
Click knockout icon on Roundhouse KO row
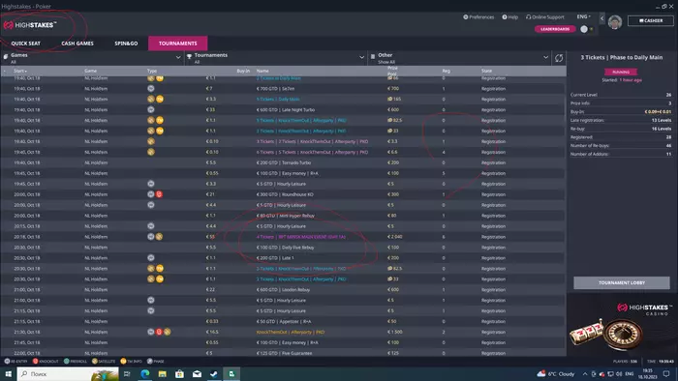tap(159, 194)
